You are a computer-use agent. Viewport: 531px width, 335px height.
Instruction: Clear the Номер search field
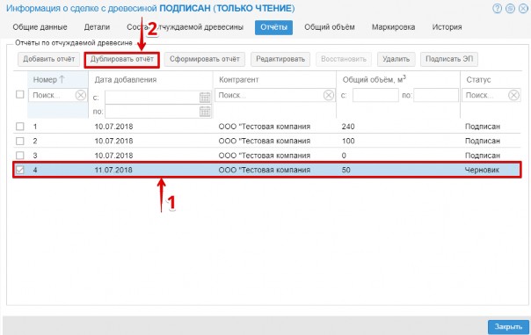point(81,95)
